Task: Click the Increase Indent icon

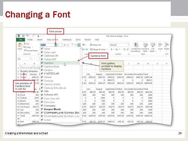Action: 87,49
